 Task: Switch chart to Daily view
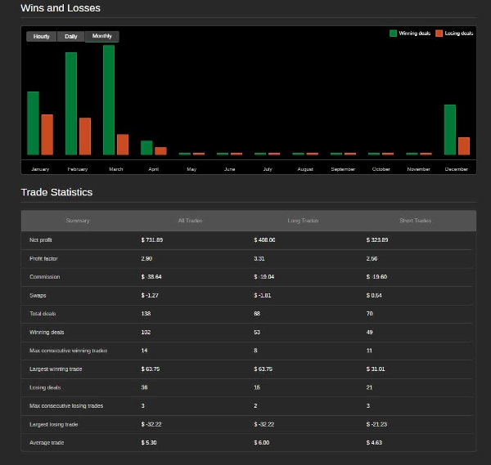coord(70,36)
